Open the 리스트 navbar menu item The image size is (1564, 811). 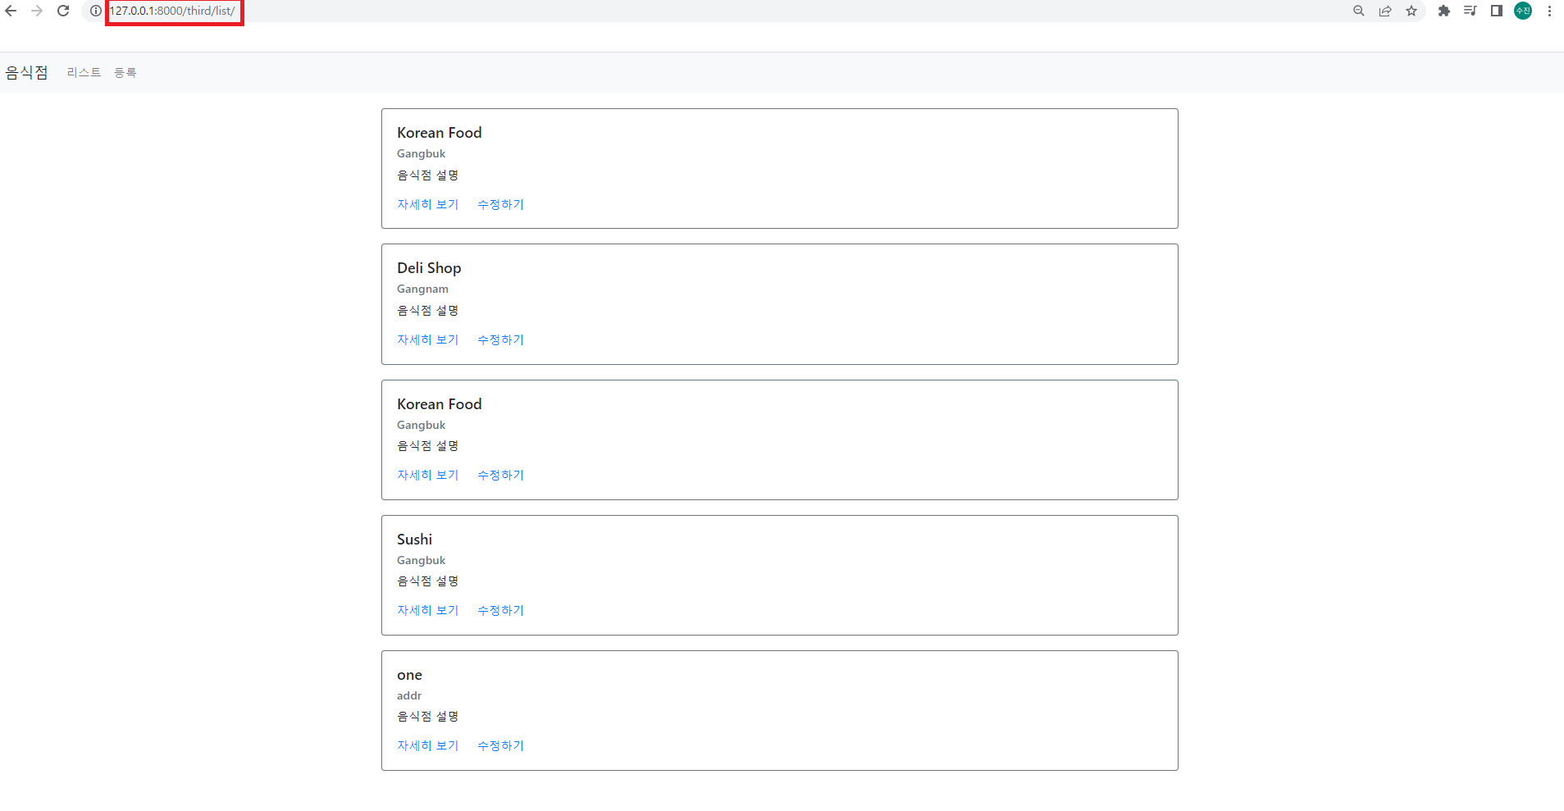[84, 72]
